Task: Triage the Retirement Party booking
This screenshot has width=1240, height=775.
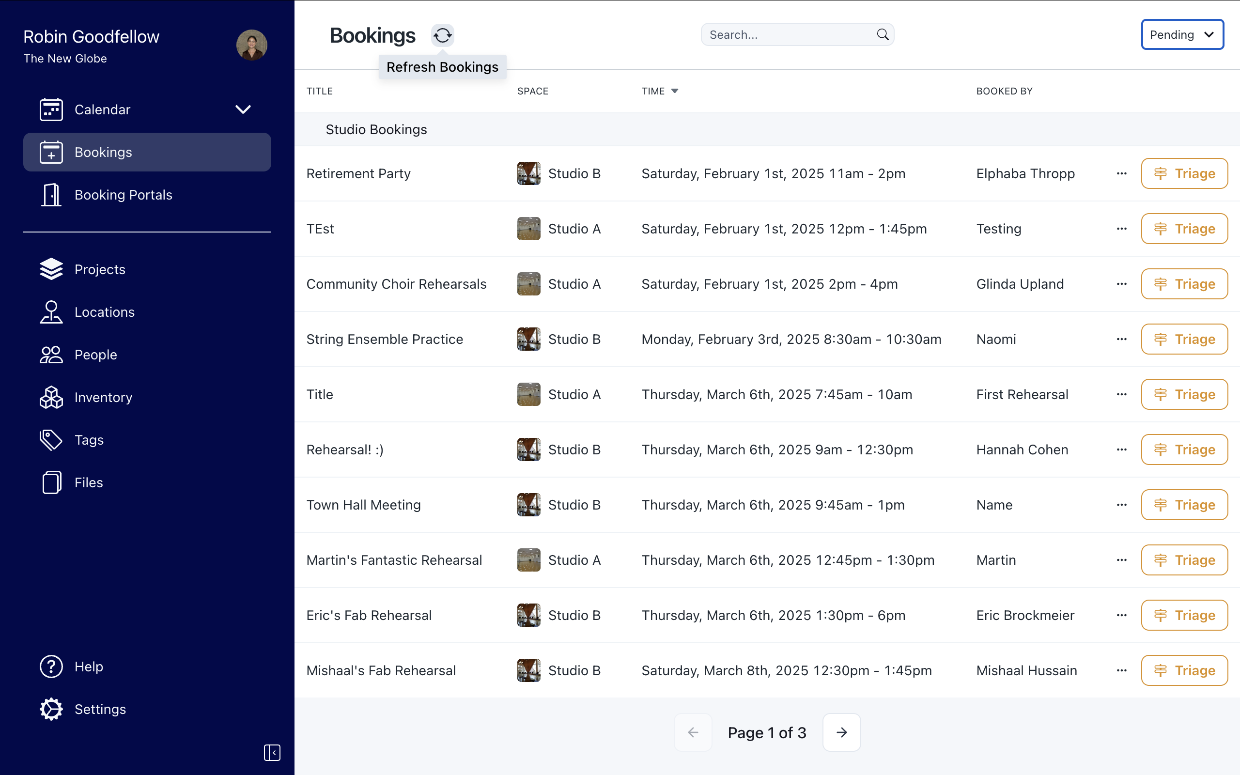Action: 1185,173
